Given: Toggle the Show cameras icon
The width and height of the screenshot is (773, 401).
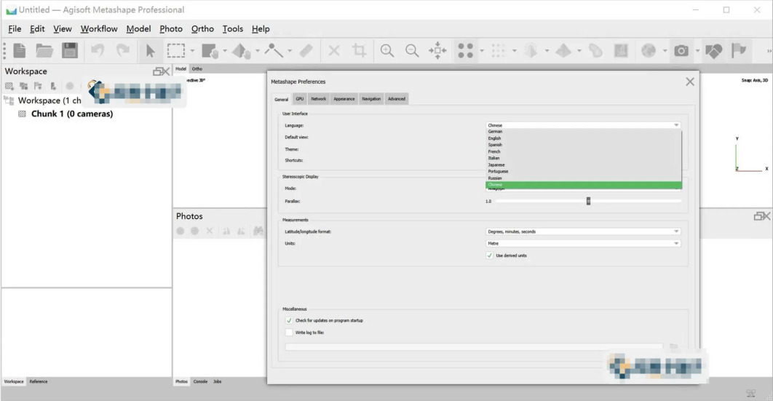Looking at the screenshot, I should click(x=681, y=50).
